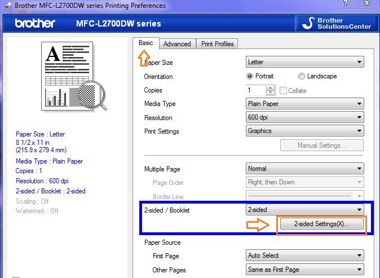
Task: Click the brother logo in header
Action: coord(35,24)
